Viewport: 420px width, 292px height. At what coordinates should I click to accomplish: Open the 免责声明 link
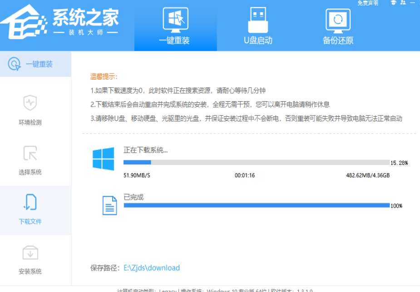[367, 3]
